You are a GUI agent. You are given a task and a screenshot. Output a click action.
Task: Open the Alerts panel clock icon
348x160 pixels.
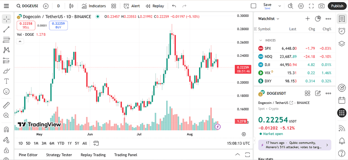point(342,31)
